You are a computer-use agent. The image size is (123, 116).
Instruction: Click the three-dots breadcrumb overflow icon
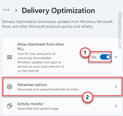coord(6,10)
